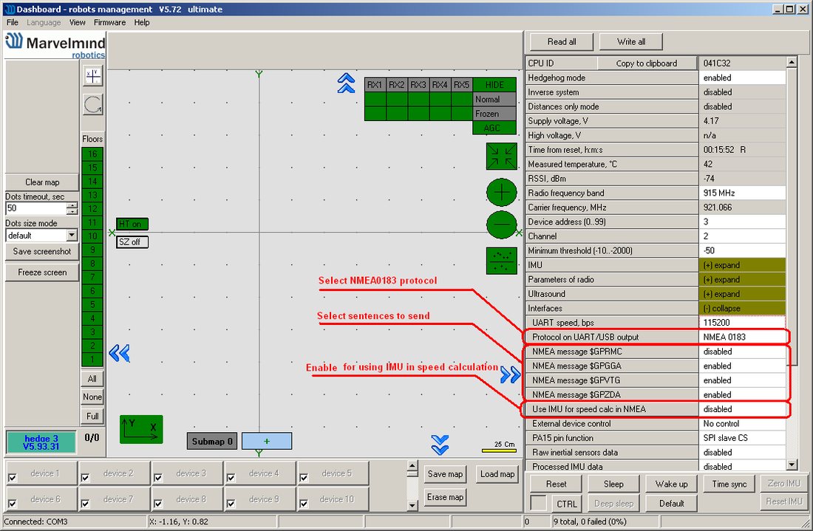Click the Time sync button

[729, 484]
